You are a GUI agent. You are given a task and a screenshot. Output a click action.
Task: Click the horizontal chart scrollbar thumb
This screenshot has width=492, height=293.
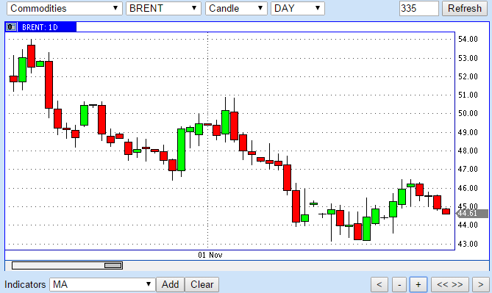[113, 265]
